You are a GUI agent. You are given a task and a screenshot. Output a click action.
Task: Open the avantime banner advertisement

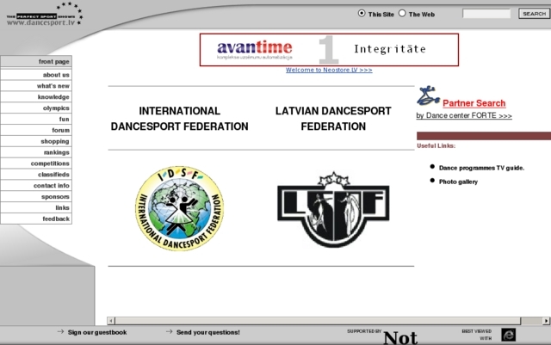tap(329, 50)
